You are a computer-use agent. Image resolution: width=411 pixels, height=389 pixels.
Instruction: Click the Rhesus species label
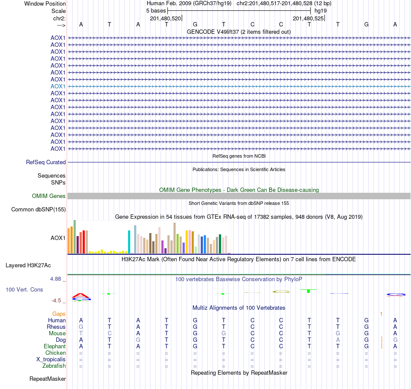point(56,327)
